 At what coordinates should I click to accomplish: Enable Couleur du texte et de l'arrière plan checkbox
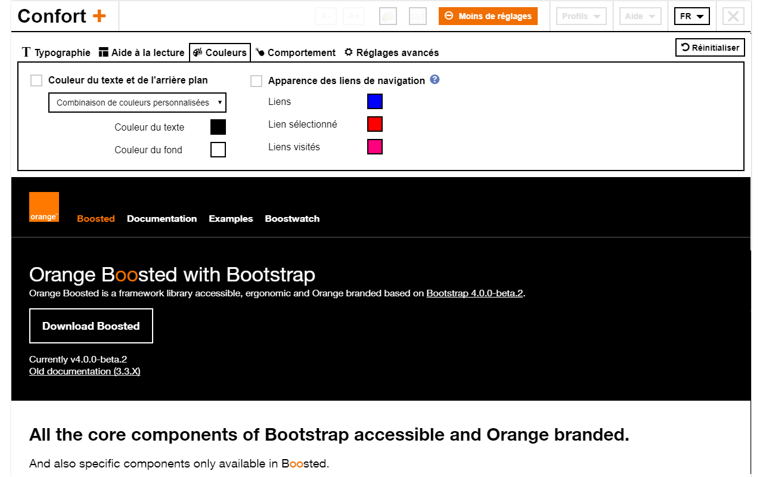(x=36, y=80)
